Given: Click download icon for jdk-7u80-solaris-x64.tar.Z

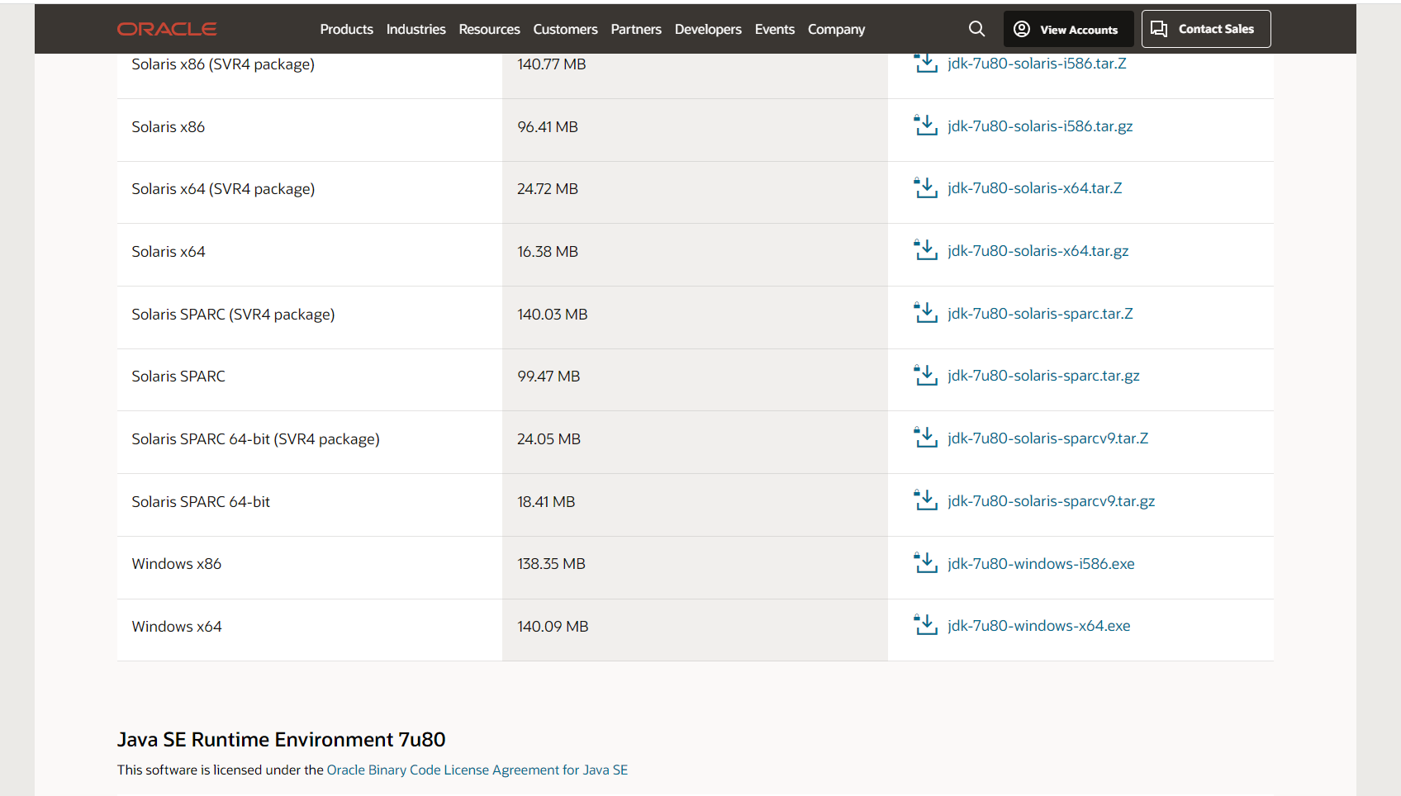Looking at the screenshot, I should [925, 188].
